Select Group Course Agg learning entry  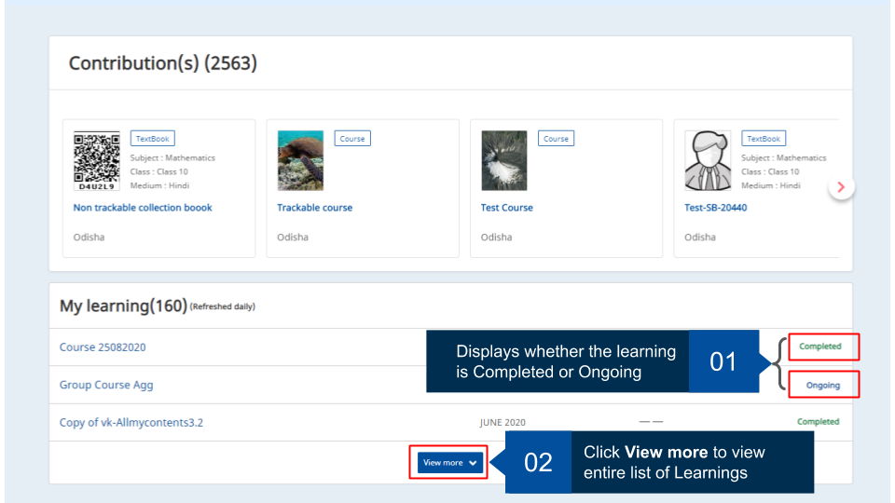(x=106, y=385)
